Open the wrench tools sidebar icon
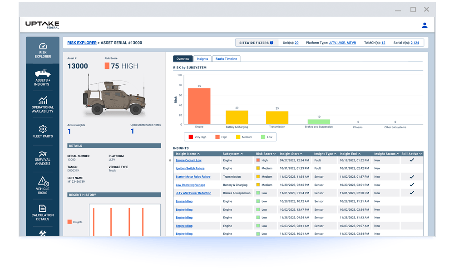 [43, 233]
